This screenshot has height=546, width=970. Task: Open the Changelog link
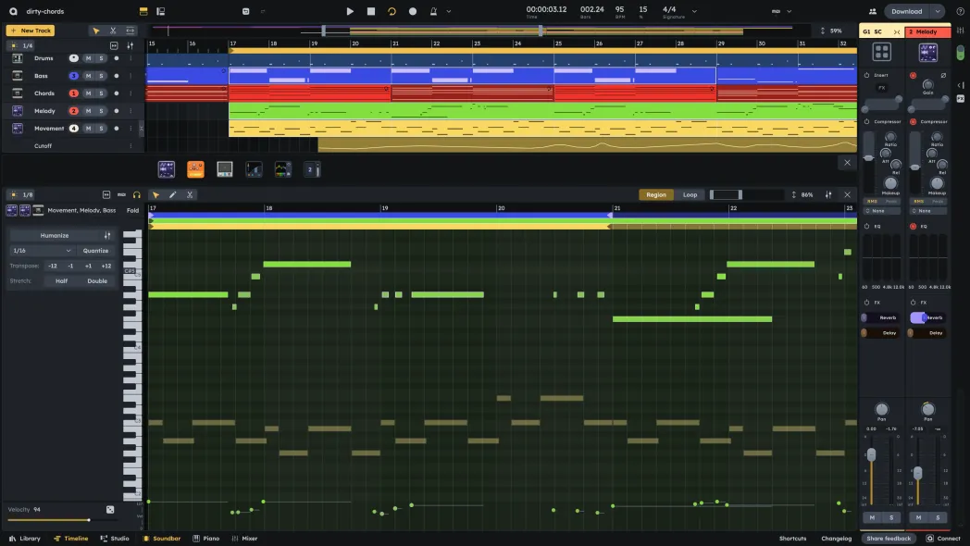[x=836, y=539]
